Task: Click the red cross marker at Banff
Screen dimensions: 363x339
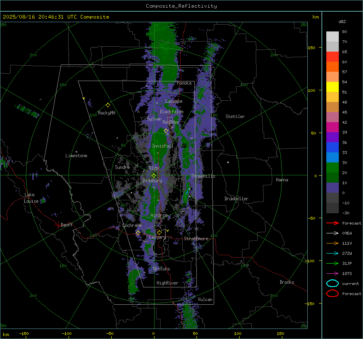Action: click(58, 225)
